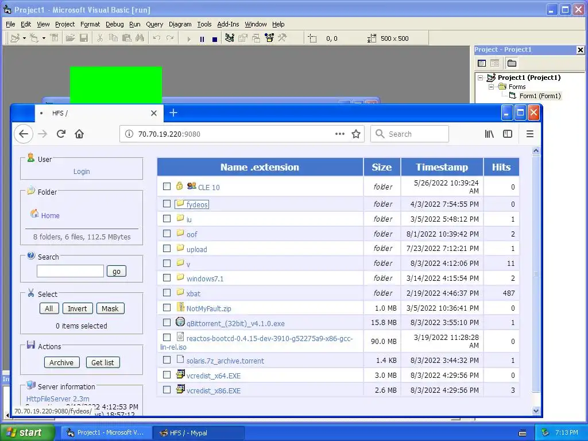
Task: Check the box for the oof folder
Action: pyautogui.click(x=167, y=234)
